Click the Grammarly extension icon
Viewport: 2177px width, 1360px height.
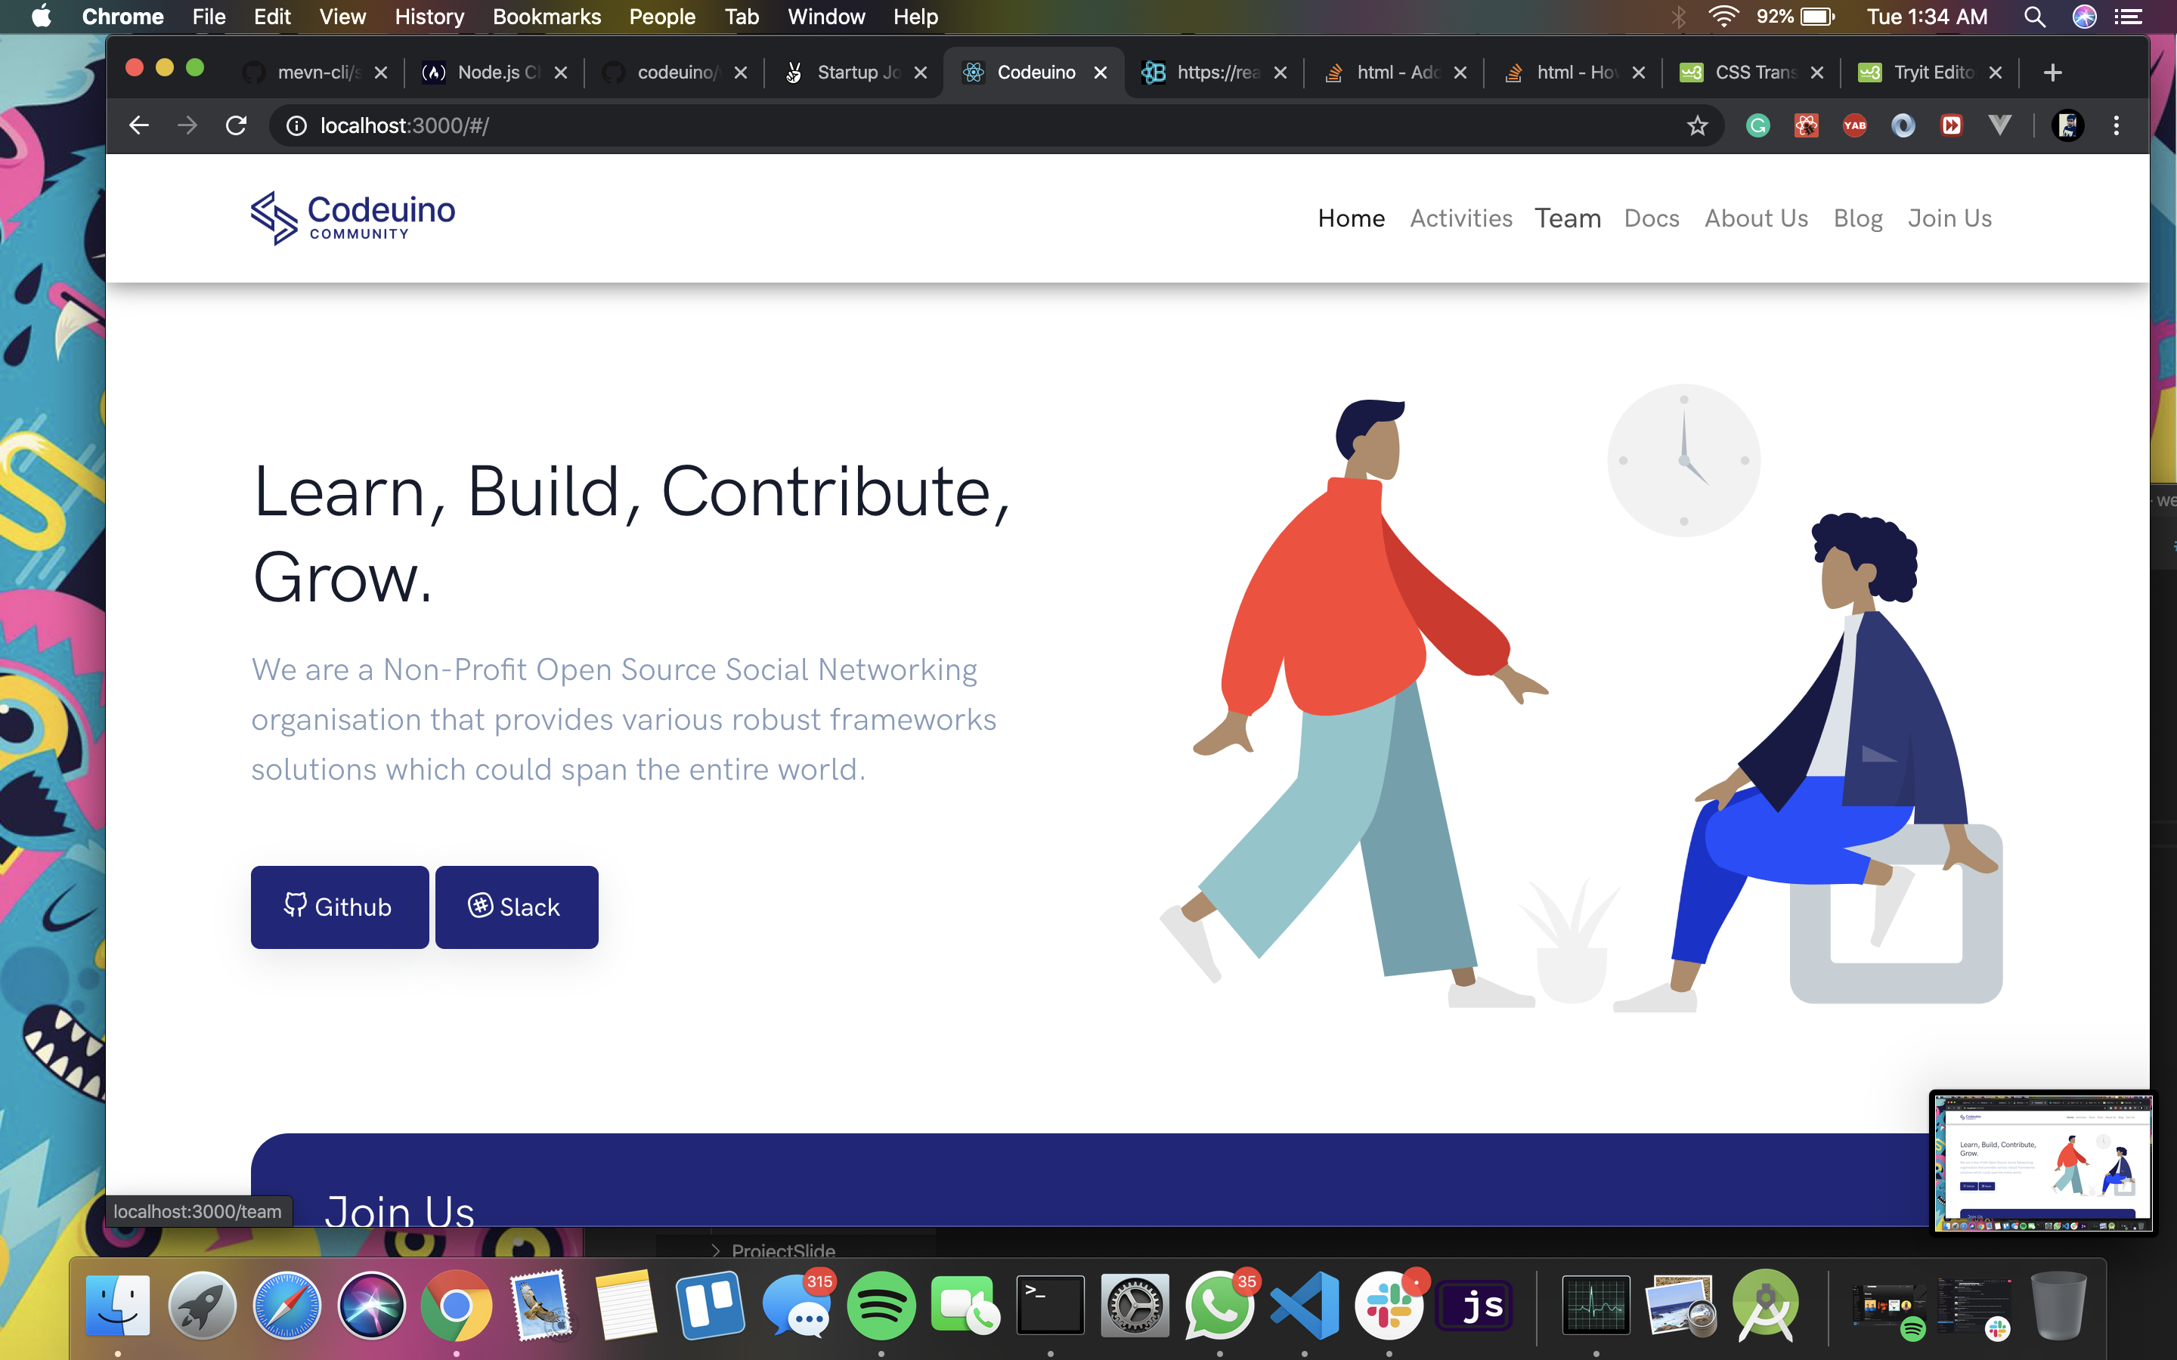click(1757, 126)
